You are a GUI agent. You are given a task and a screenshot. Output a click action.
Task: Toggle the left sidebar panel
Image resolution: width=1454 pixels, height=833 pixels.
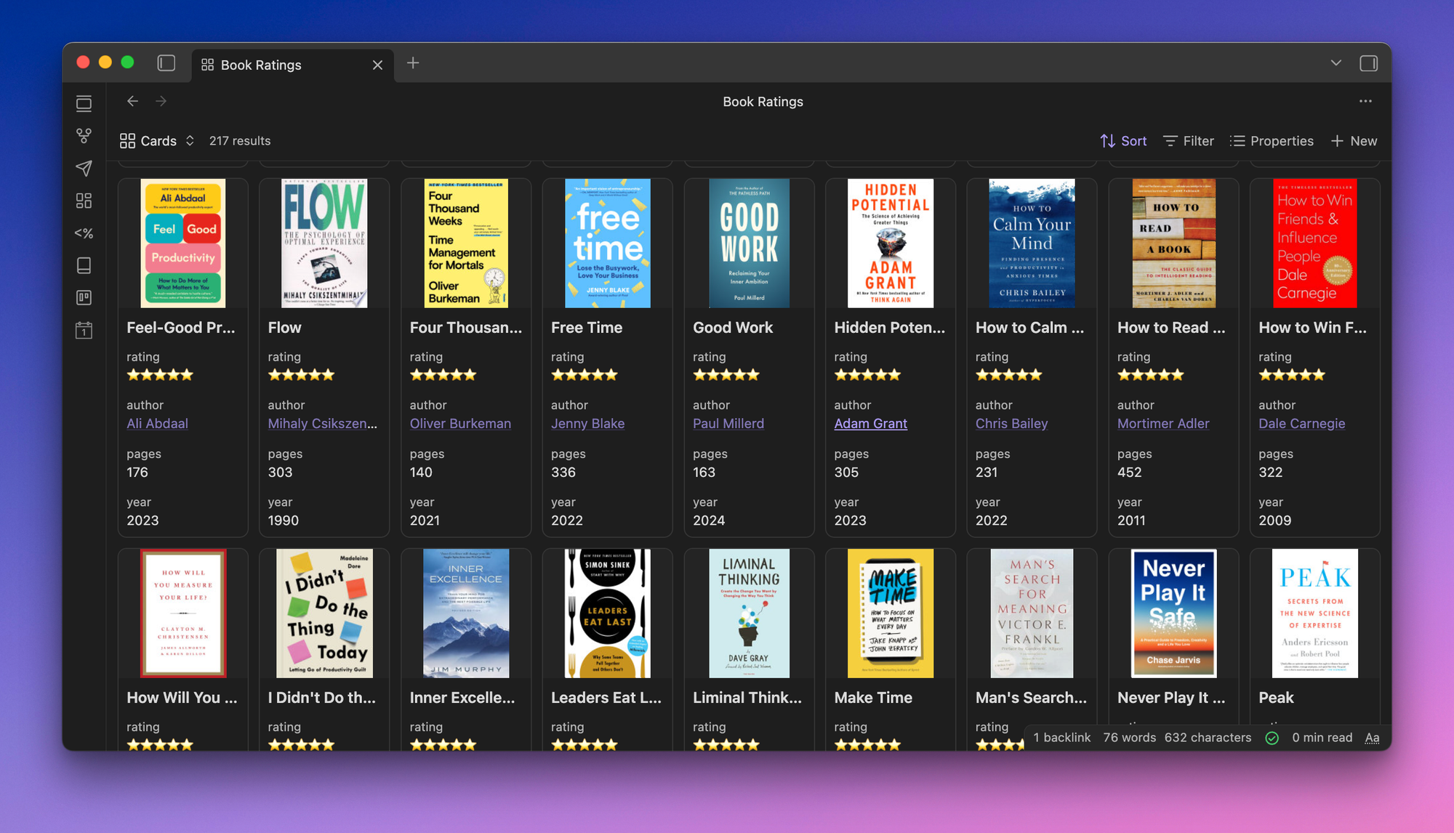click(166, 63)
